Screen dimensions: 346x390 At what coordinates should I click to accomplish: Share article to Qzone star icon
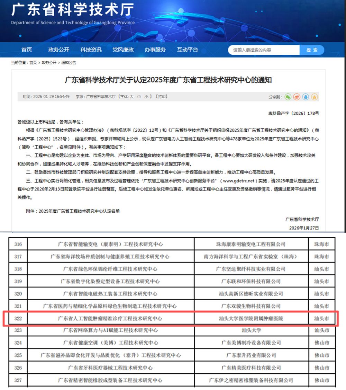point(314,97)
